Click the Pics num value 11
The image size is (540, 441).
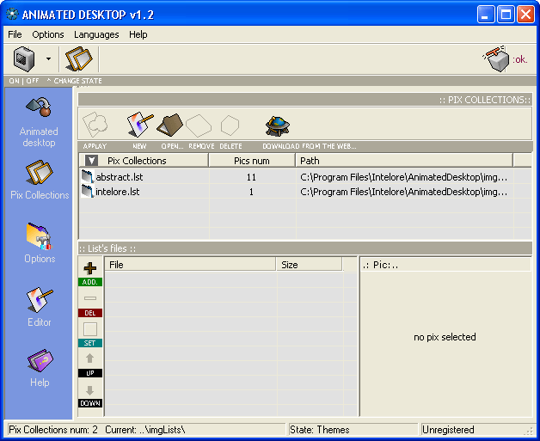pyautogui.click(x=251, y=177)
